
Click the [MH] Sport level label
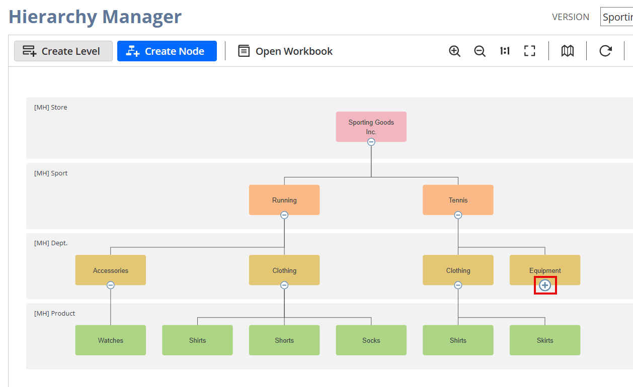[x=51, y=173]
